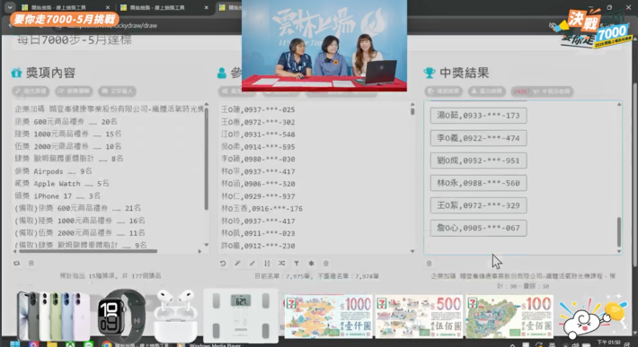The height and width of the screenshot is (347, 638).
Task: Click the backup row 1000元商品禮券 16名
Action: coord(80,221)
